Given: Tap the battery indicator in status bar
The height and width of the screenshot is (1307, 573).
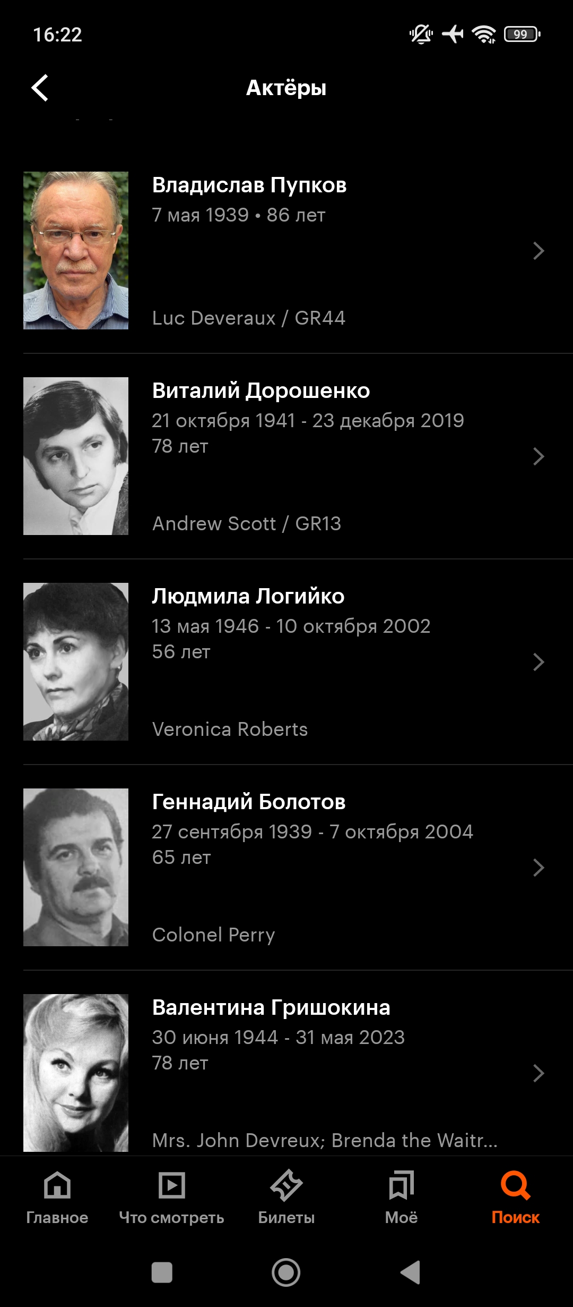Looking at the screenshot, I should point(522,35).
